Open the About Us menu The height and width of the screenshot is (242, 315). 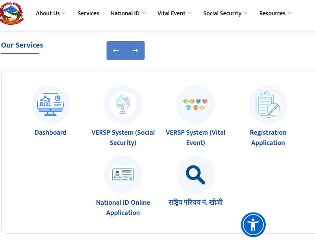coord(48,13)
